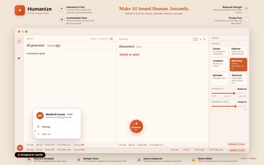Click the 'Balanced' strength value label

point(242,89)
